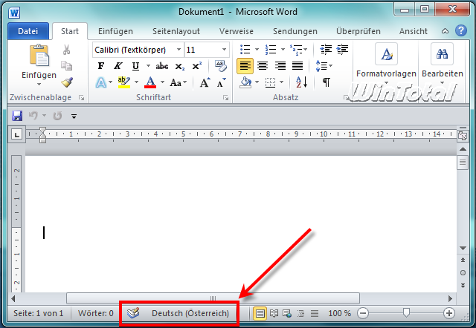Click the numbered list icon

tap(271, 49)
